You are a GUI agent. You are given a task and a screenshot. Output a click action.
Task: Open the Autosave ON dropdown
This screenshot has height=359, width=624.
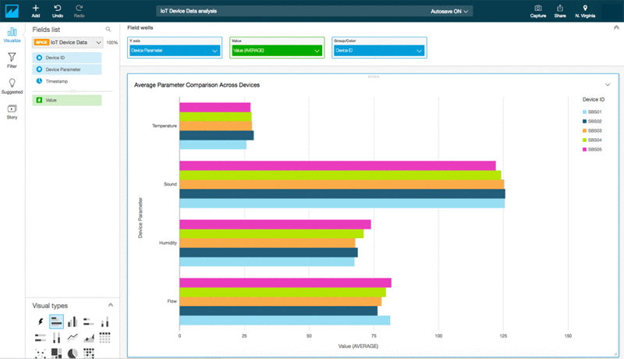point(449,11)
